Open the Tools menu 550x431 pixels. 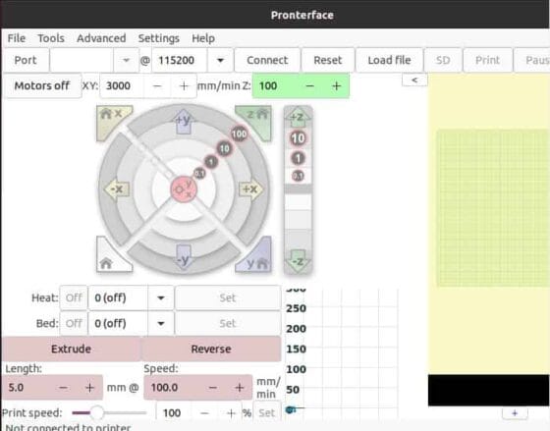pyautogui.click(x=51, y=38)
